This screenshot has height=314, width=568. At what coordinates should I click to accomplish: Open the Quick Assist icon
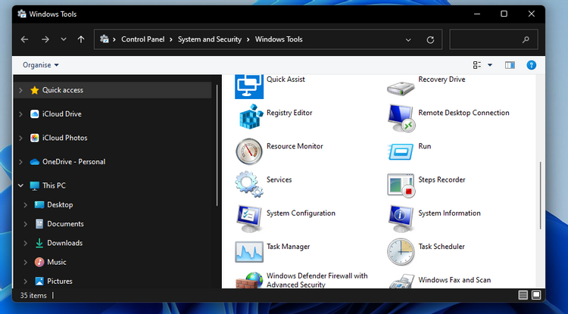[x=249, y=87]
